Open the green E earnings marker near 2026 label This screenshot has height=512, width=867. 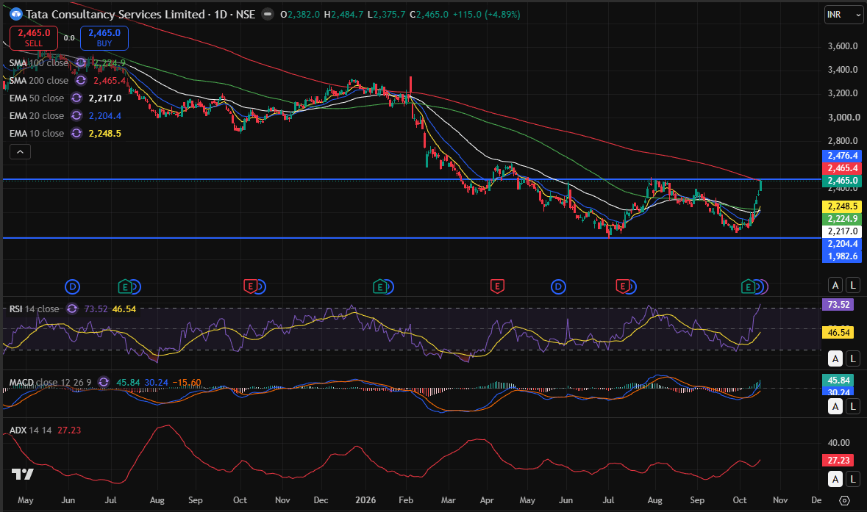tap(379, 286)
